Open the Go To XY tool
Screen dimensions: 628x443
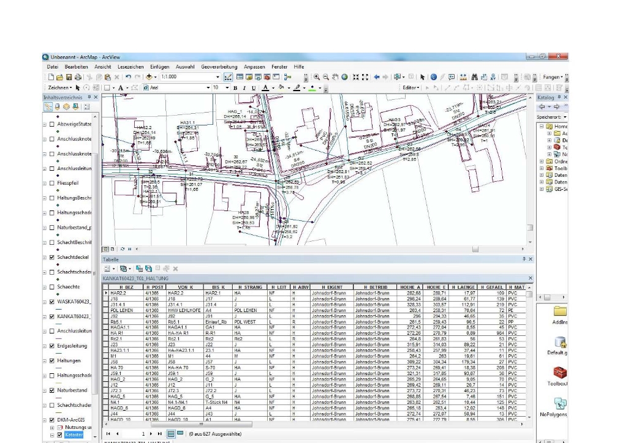coord(493,76)
